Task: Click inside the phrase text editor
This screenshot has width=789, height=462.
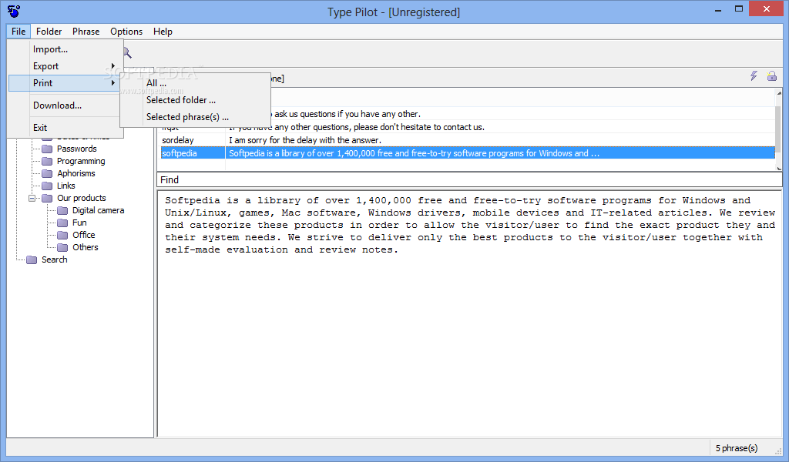Action: click(469, 313)
